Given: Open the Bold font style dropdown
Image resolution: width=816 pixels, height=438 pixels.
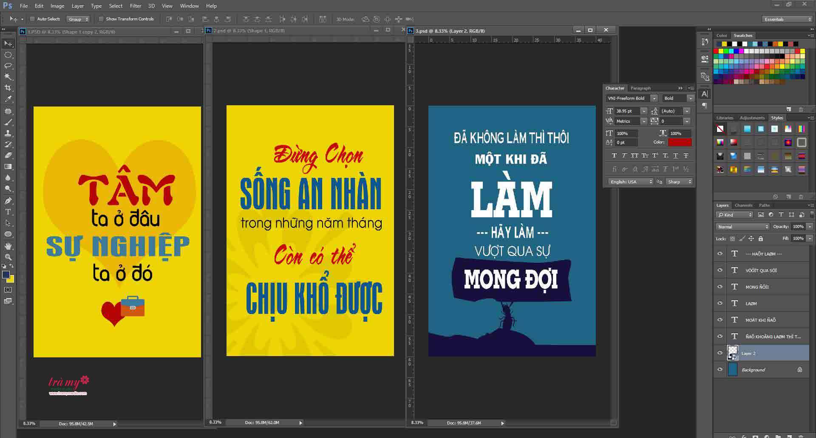Looking at the screenshot, I should [691, 98].
